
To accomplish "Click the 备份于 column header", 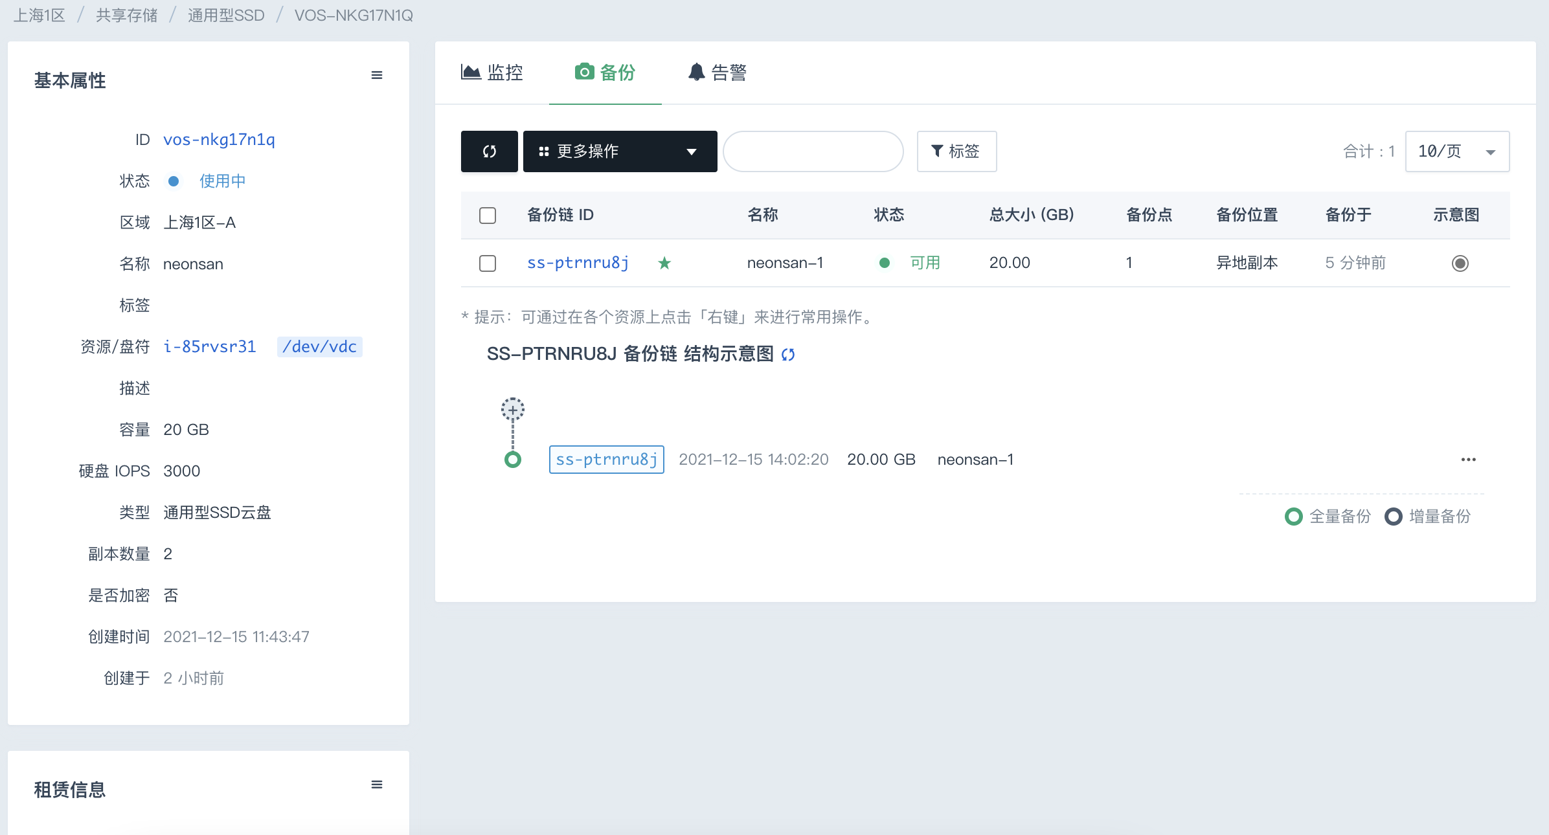I will [1348, 215].
